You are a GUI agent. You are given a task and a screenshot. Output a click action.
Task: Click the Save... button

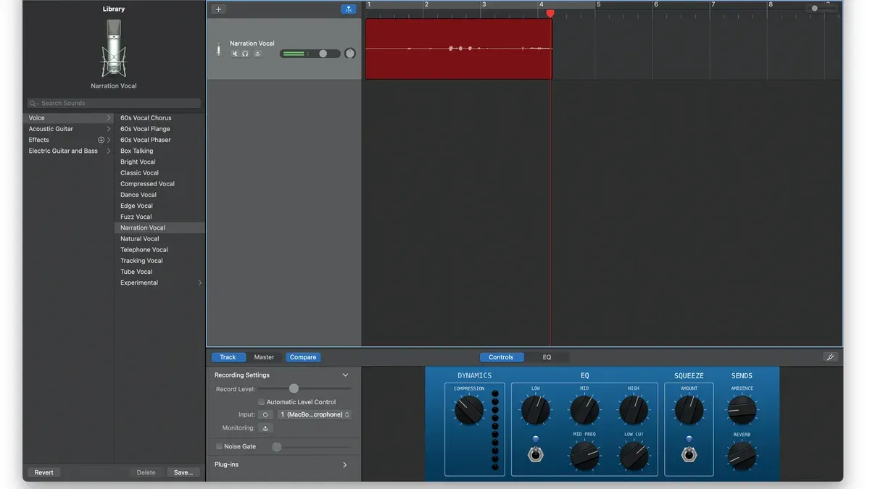[183, 472]
